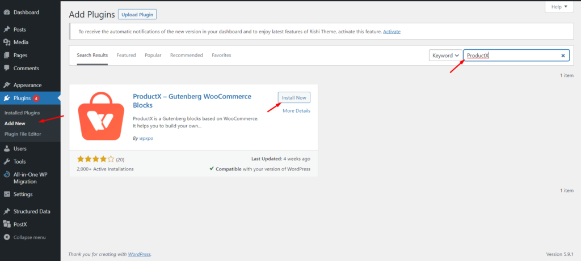Click the Collapse menu text
This screenshot has height=261, width=581.
pyautogui.click(x=30, y=237)
